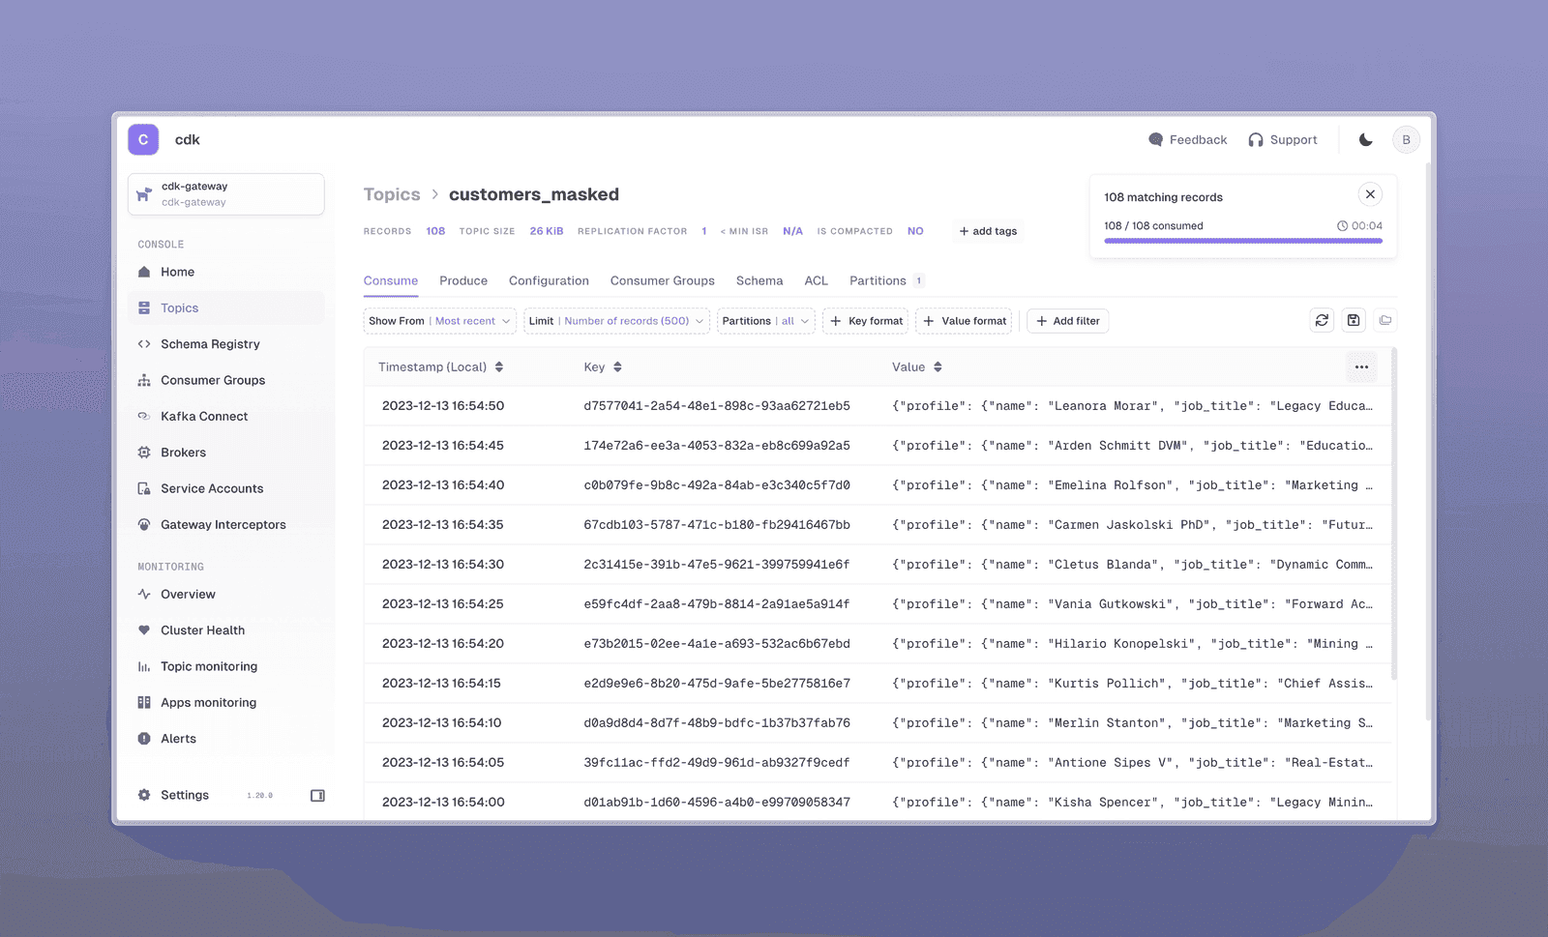Open Limit number of records dropdown
This screenshot has height=937, width=1548.
(x=617, y=321)
